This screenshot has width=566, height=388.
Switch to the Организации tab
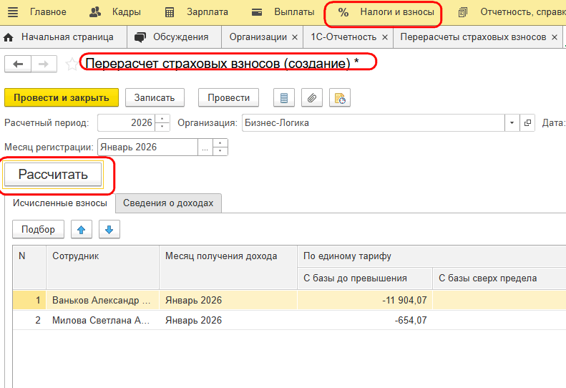tap(258, 37)
